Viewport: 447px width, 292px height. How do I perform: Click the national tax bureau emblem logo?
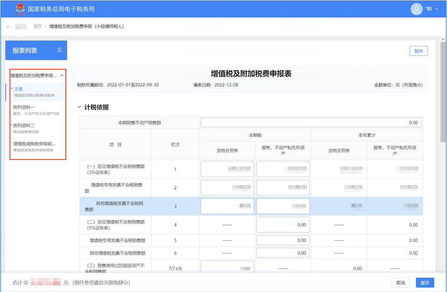[20, 9]
